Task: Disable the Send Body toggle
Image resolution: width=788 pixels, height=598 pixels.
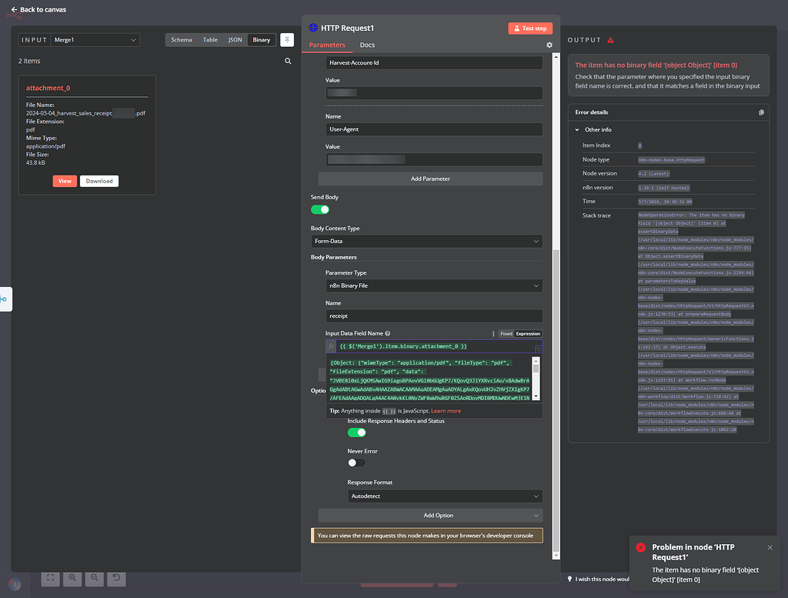Action: [x=321, y=208]
